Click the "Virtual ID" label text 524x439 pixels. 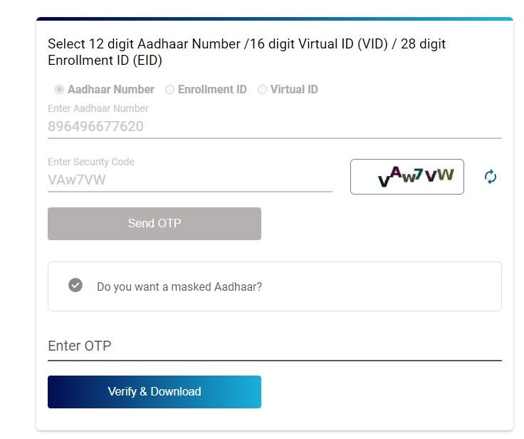coord(294,90)
